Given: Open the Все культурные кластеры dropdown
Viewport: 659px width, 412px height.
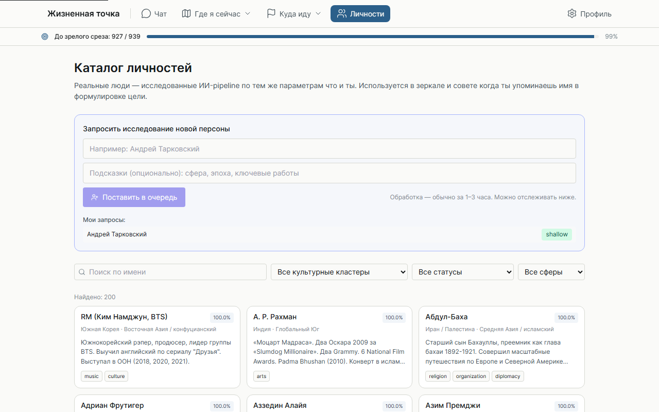Looking at the screenshot, I should (x=339, y=272).
